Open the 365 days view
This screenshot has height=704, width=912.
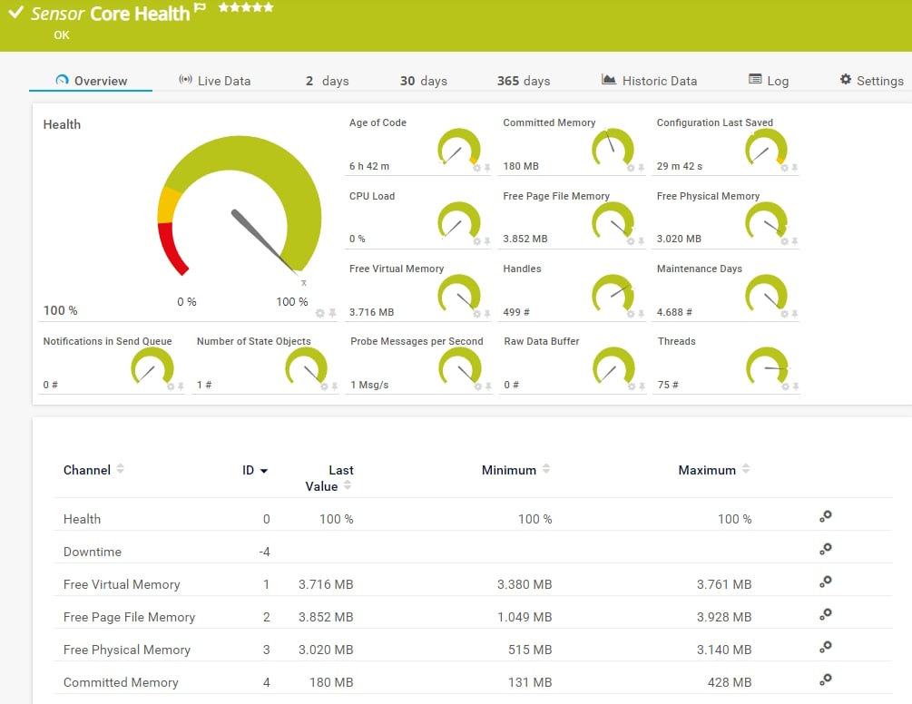(524, 80)
